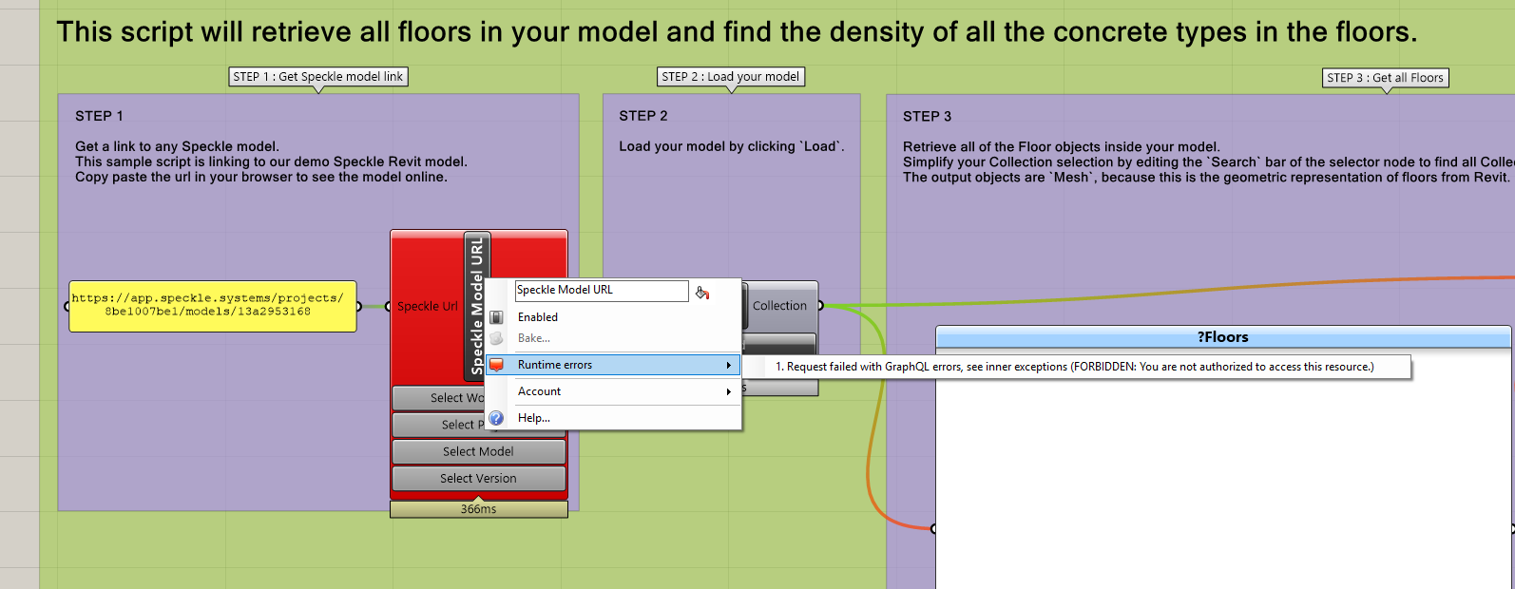This screenshot has width=1515, height=589.
Task: Click the Speckle Model URL name field
Action: coord(601,291)
